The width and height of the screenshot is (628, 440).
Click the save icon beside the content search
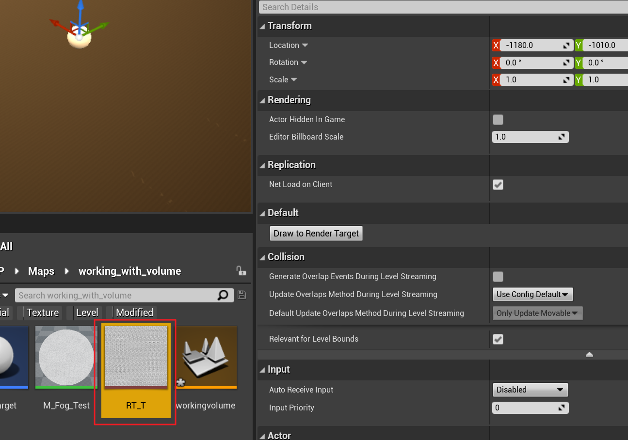coord(242,295)
